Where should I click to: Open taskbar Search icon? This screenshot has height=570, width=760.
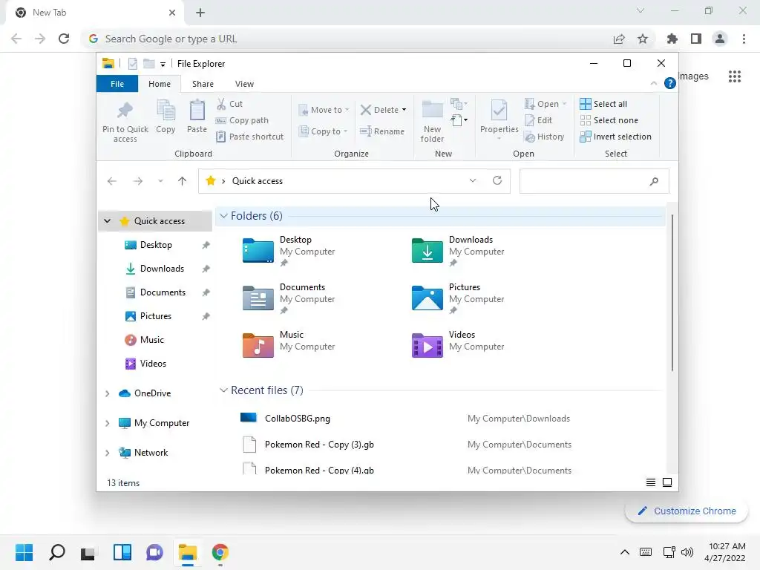[57, 552]
